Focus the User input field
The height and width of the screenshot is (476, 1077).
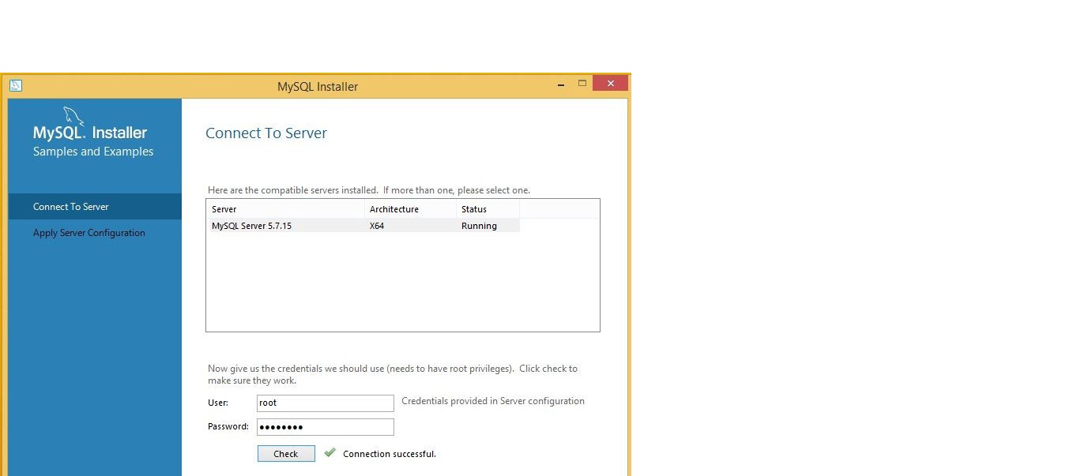pyautogui.click(x=325, y=403)
